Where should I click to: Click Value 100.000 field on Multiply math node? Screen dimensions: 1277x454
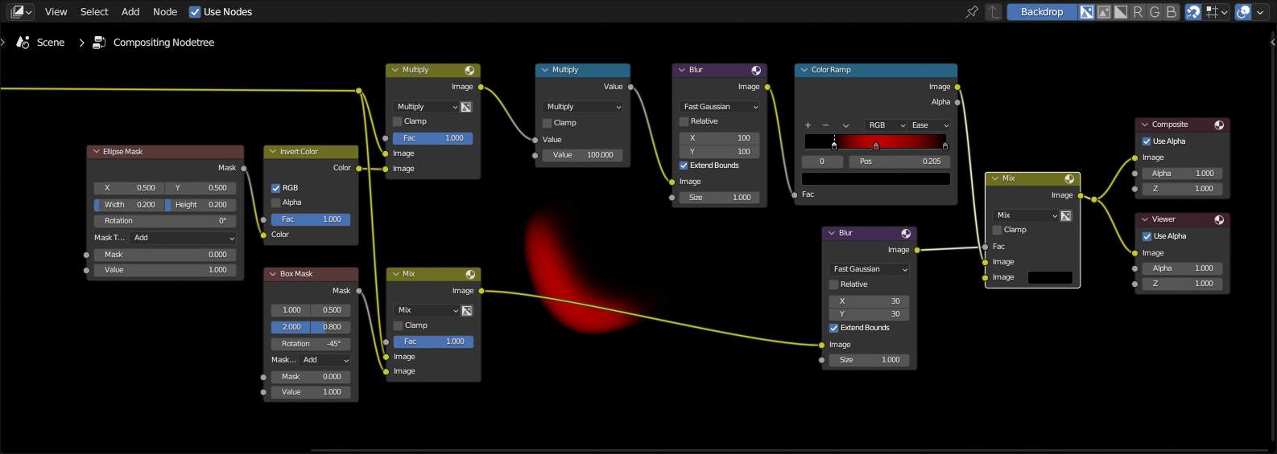click(x=583, y=155)
